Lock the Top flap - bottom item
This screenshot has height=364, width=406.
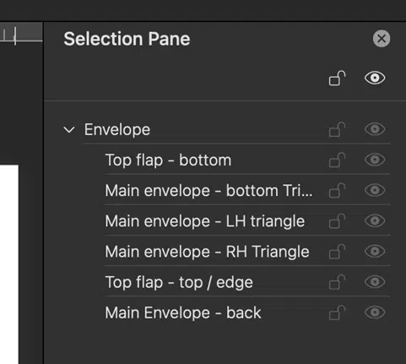point(337,160)
